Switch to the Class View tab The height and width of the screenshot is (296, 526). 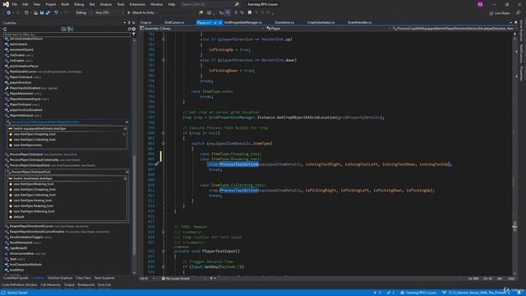pyautogui.click(x=83, y=278)
